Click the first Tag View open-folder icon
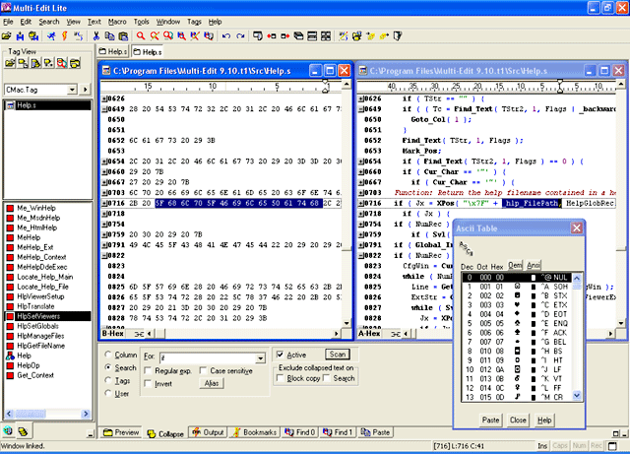Viewport: 630px width, 454px height. pos(10,63)
